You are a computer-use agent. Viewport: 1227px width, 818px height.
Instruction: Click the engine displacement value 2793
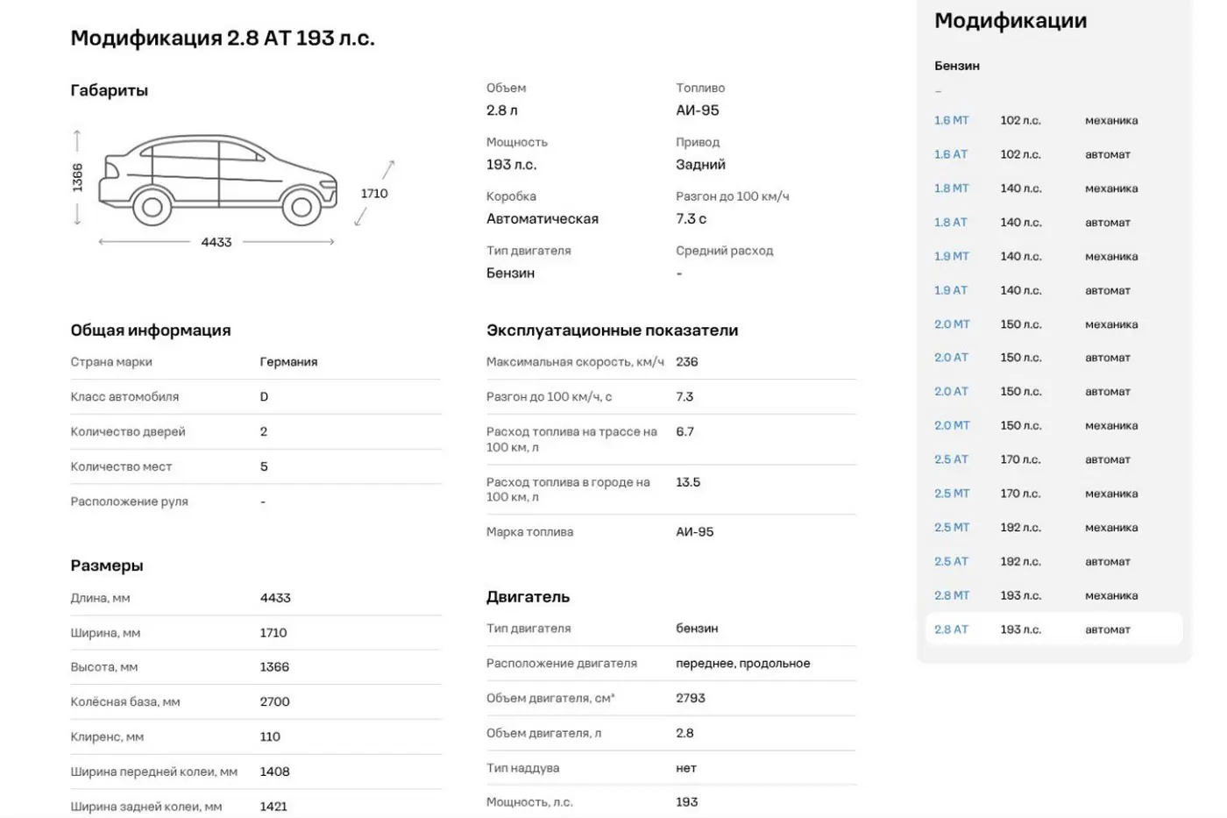click(691, 699)
